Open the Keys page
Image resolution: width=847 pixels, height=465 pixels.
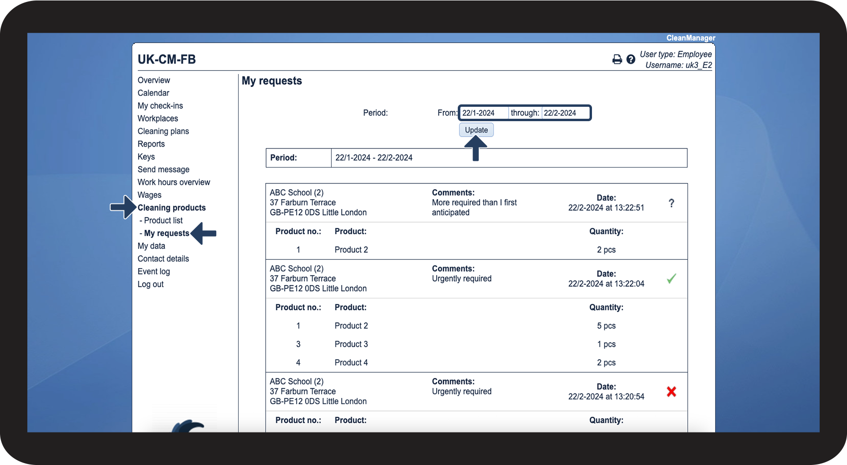pos(146,157)
